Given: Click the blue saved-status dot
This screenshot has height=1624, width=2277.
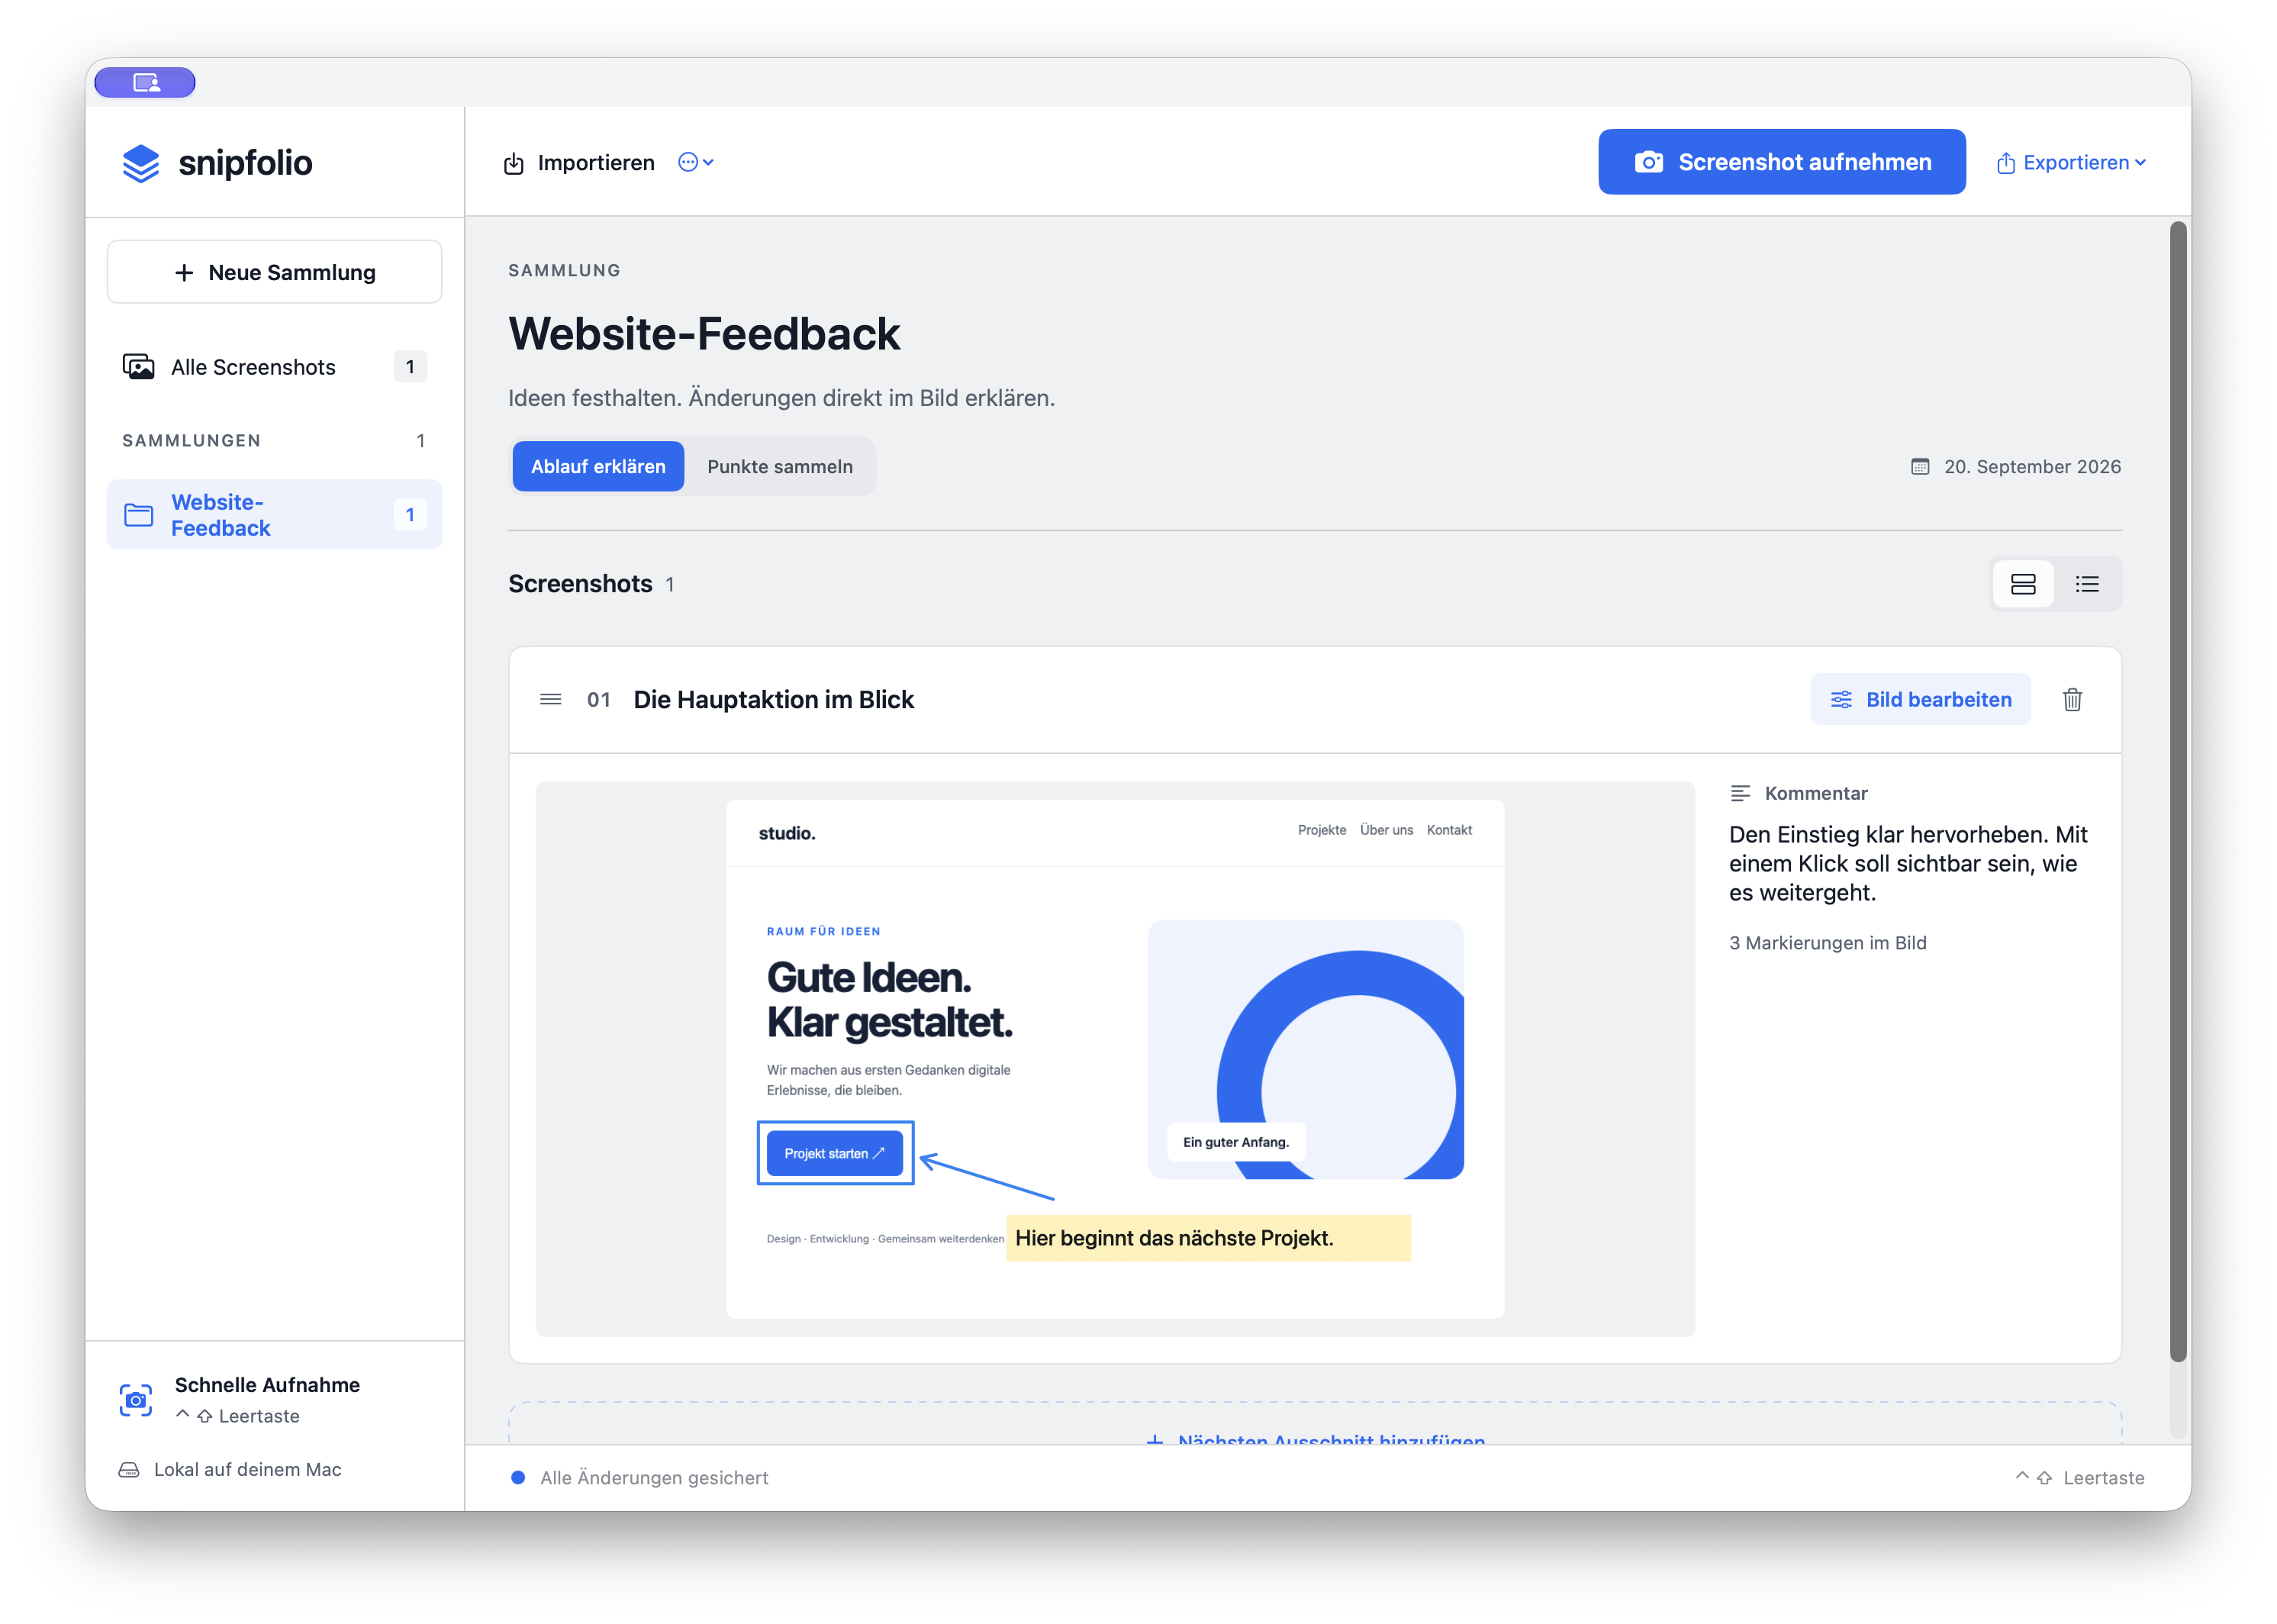Looking at the screenshot, I should 518,1478.
